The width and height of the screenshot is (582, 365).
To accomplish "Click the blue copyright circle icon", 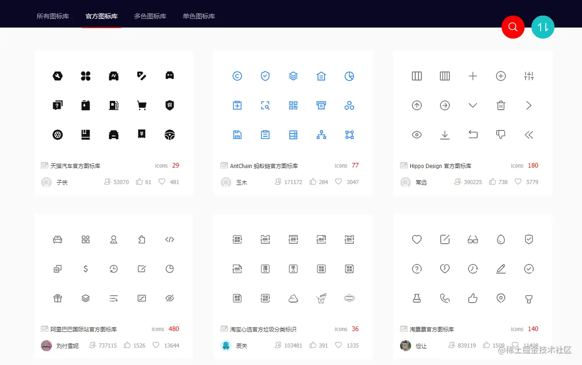I will [237, 76].
